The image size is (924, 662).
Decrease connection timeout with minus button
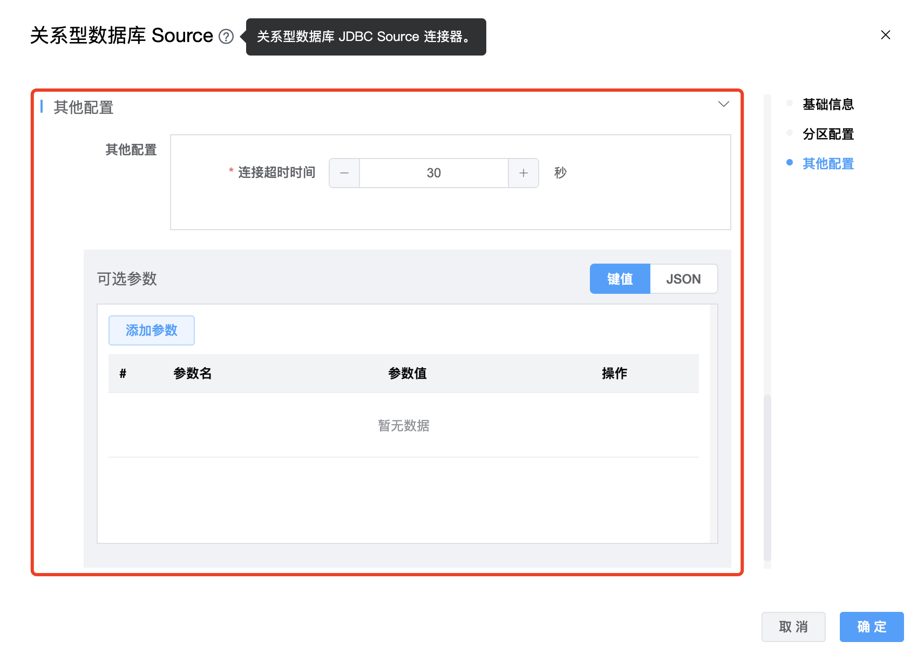(x=344, y=173)
